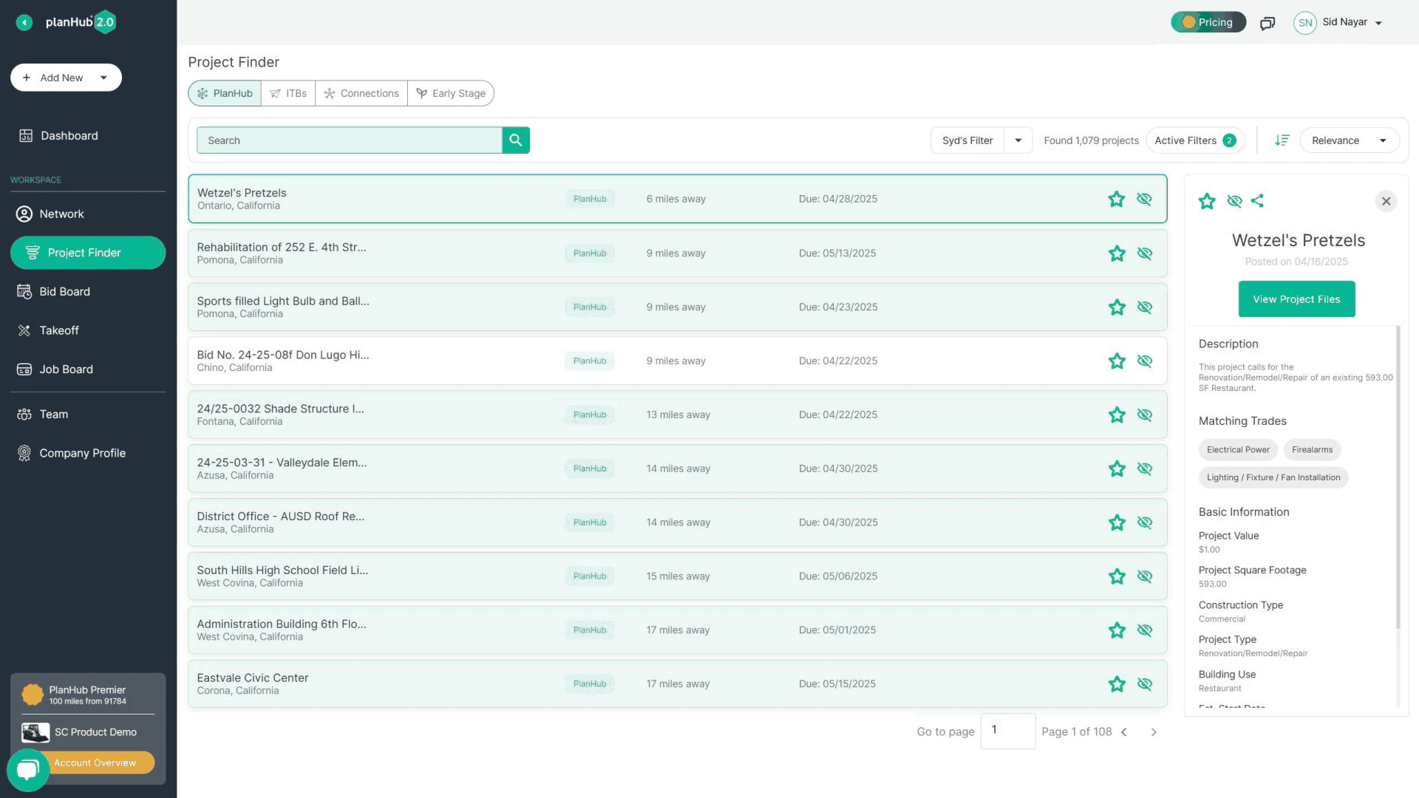
Task: Star the Sports filled Light Bulb project
Action: click(1117, 307)
